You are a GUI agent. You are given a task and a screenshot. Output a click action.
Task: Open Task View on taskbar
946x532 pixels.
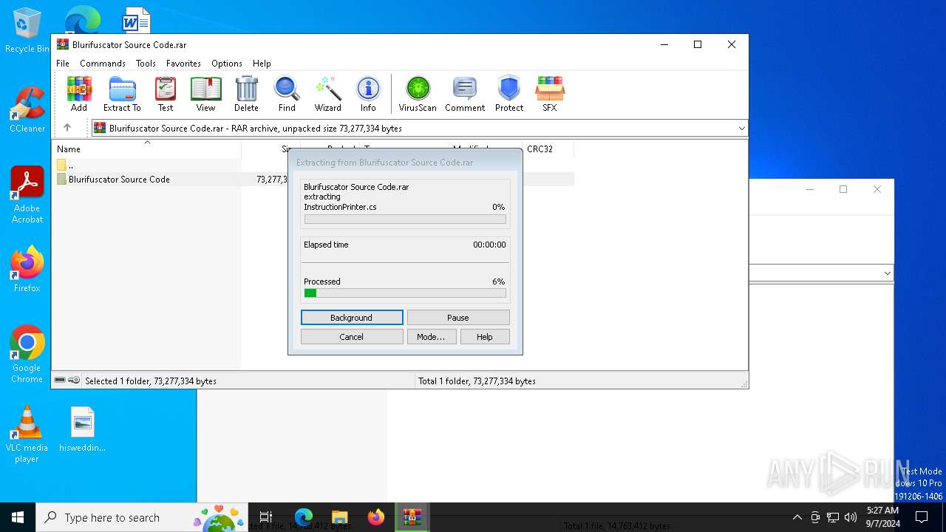click(266, 517)
